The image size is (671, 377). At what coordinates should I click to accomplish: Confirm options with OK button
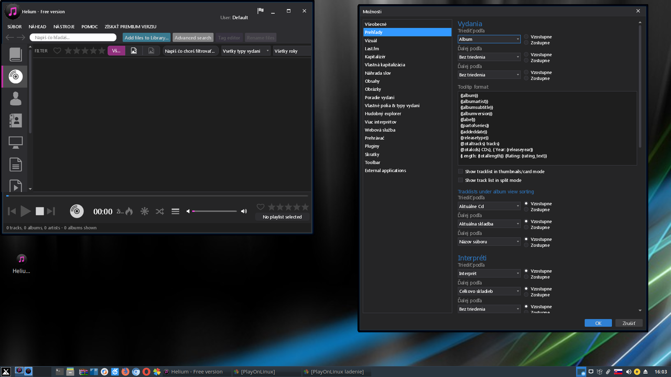tap(598, 323)
